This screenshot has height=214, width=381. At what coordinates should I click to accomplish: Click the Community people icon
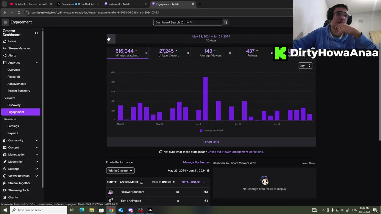coord(5,140)
